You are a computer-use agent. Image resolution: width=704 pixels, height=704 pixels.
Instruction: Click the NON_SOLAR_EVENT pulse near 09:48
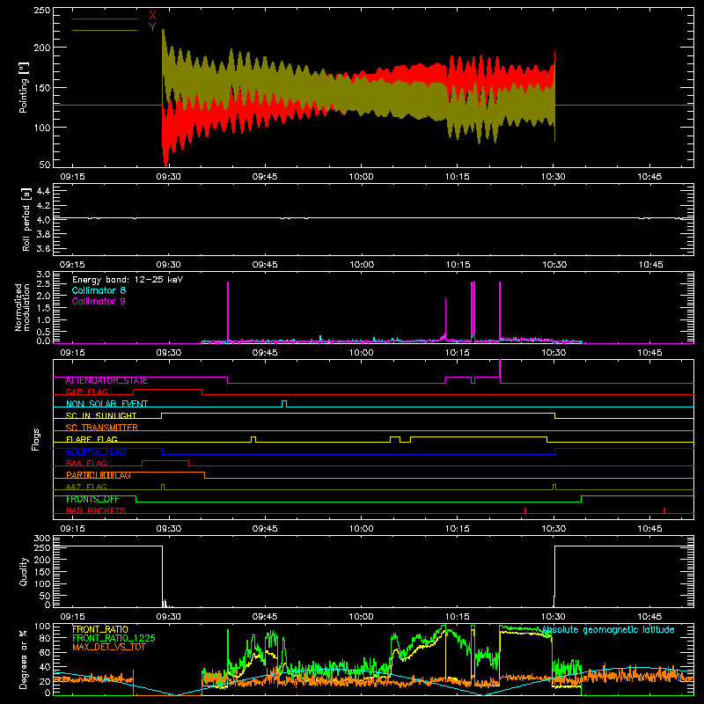[284, 404]
